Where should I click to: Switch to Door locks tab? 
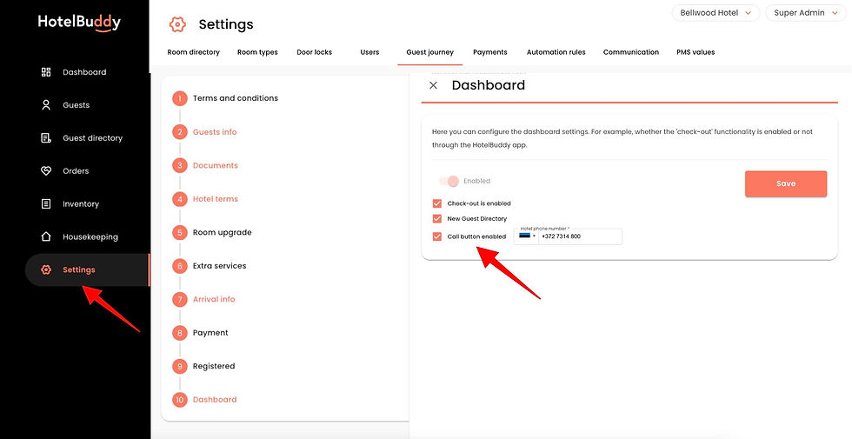pyautogui.click(x=314, y=52)
